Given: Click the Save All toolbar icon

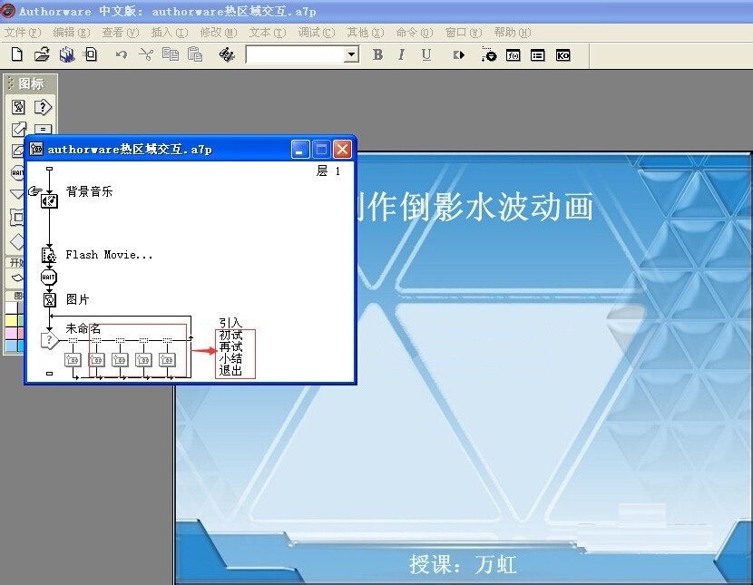Looking at the screenshot, I should click(x=67, y=54).
